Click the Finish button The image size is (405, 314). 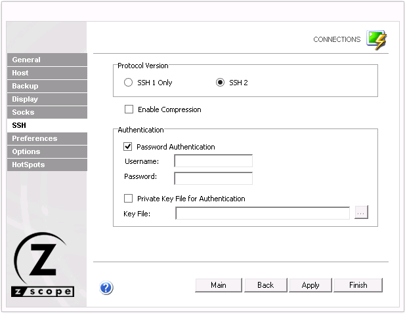[358, 285]
